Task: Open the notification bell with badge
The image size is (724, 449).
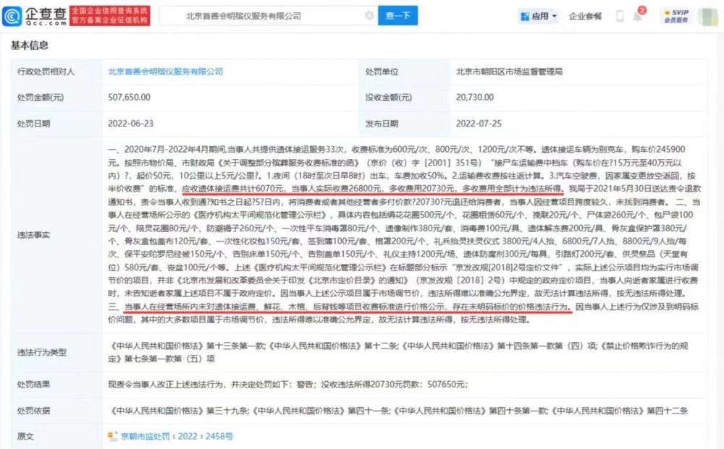Action: click(x=638, y=16)
